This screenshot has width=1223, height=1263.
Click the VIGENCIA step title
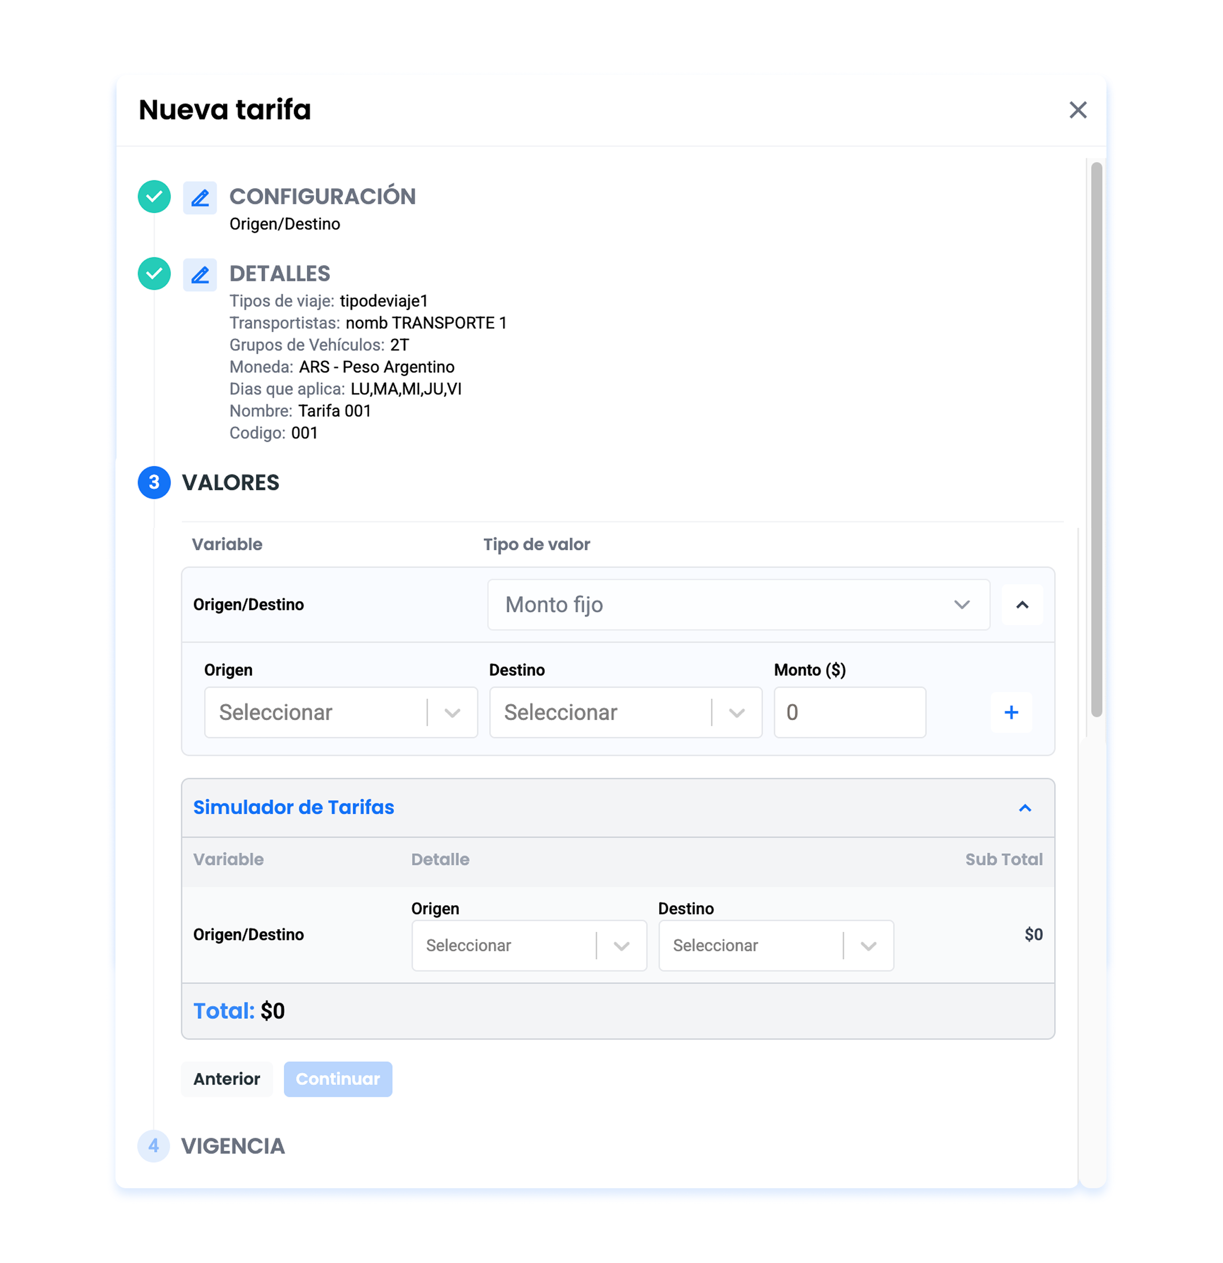coord(233,1145)
